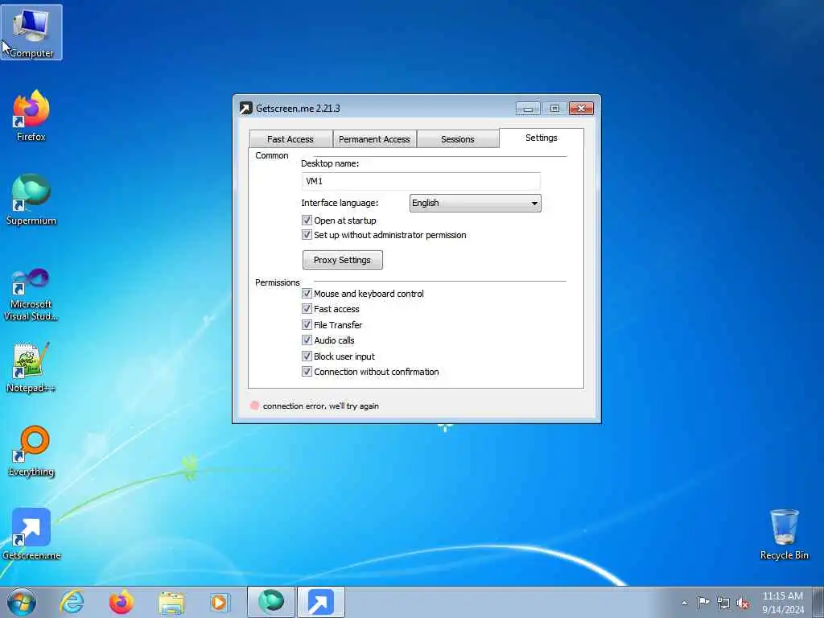This screenshot has width=824, height=618.
Task: Click the connection error status text
Action: coord(320,406)
